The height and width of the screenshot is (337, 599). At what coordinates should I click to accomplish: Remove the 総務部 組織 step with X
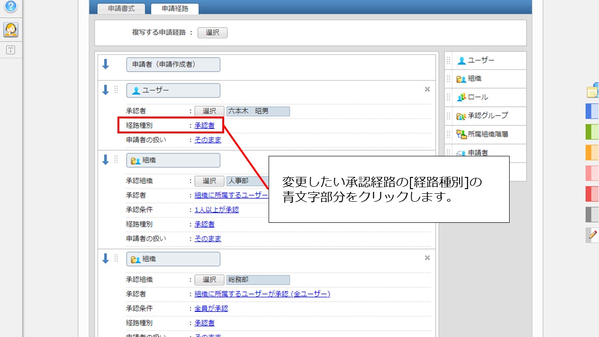[427, 258]
